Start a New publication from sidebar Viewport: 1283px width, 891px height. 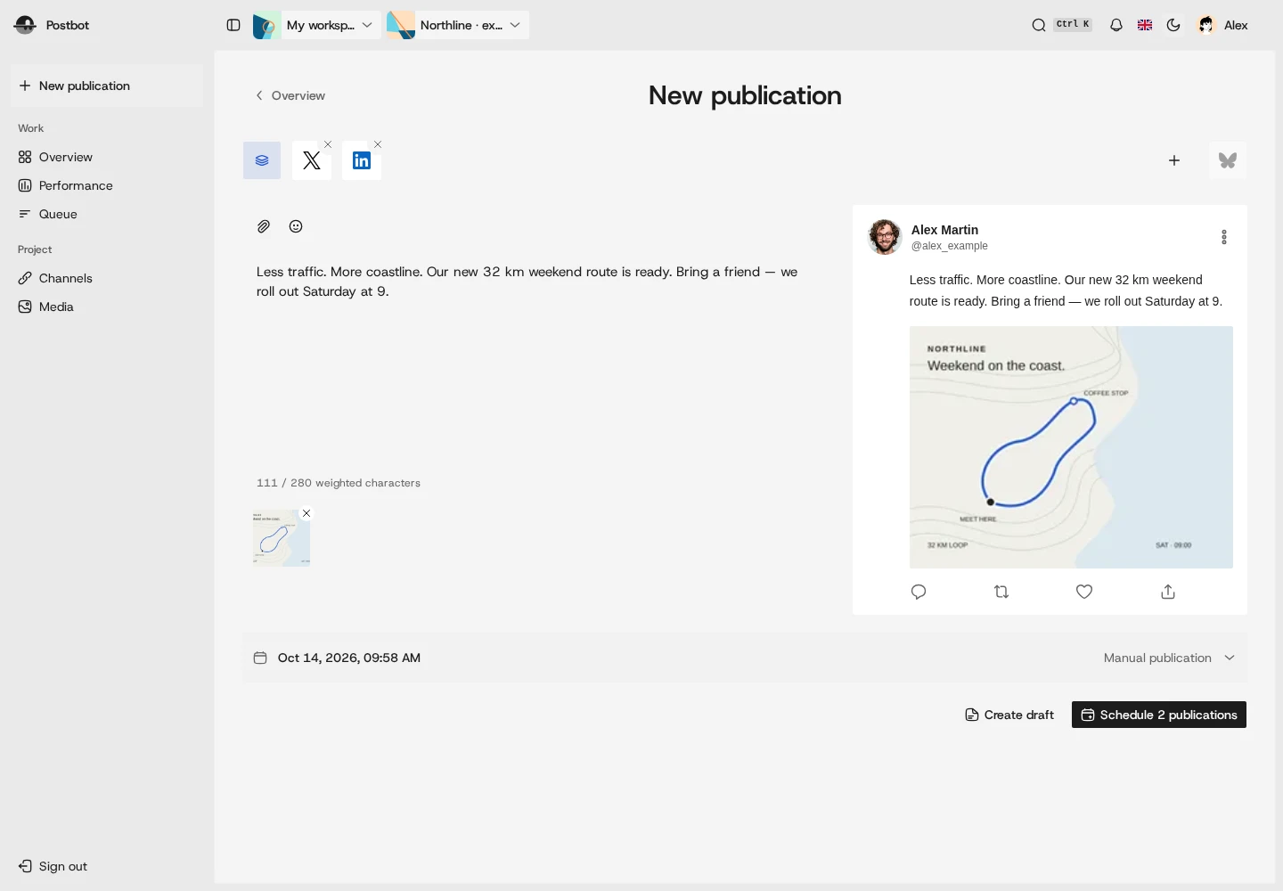[107, 86]
